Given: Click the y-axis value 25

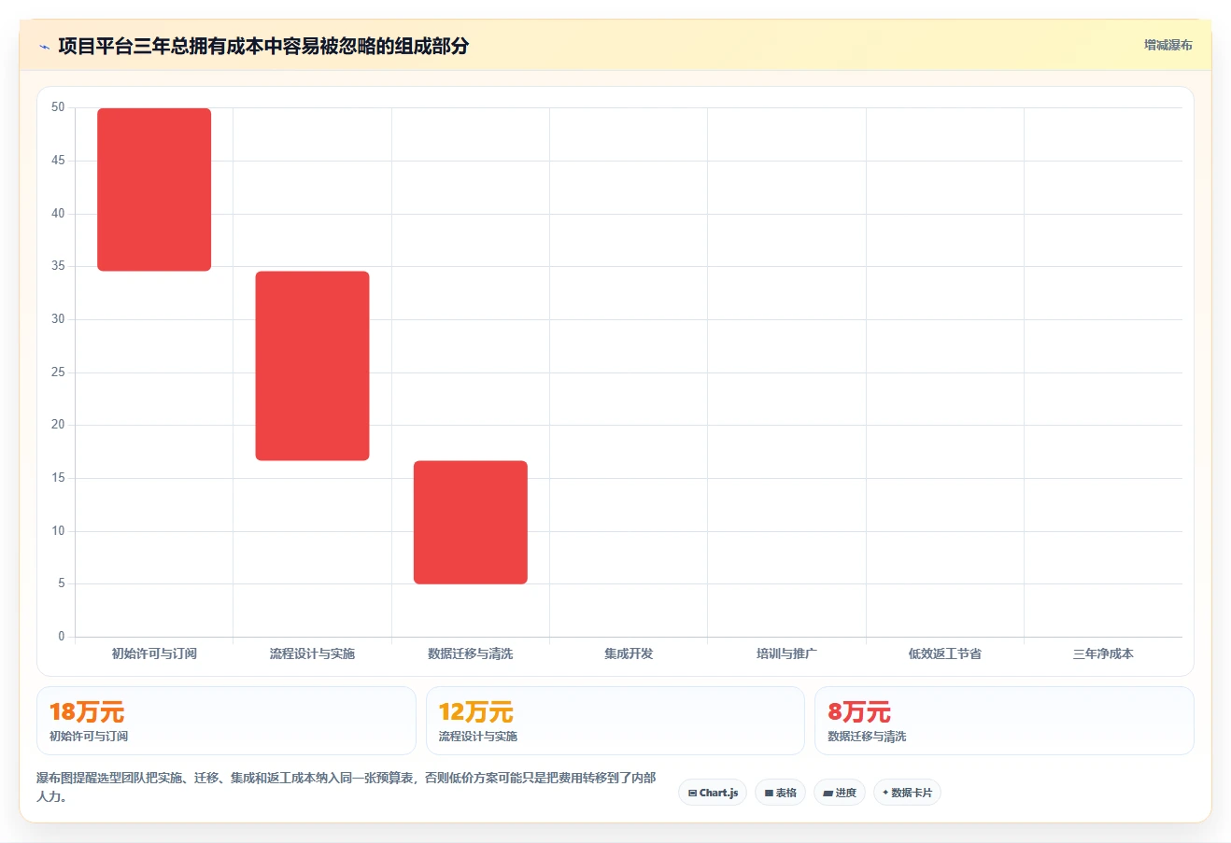Looking at the screenshot, I should pyautogui.click(x=58, y=372).
